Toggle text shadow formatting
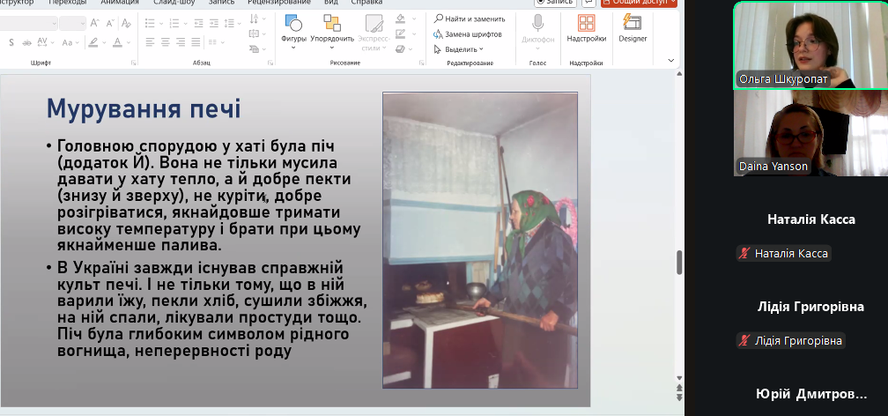 click(x=12, y=42)
